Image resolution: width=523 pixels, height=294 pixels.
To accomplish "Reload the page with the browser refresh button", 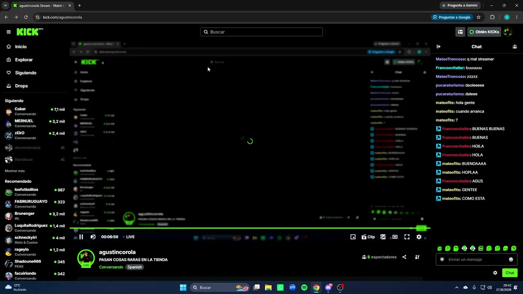I will click(x=26, y=17).
